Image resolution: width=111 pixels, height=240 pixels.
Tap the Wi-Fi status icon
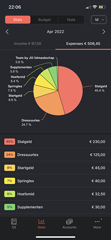(x=95, y=7)
